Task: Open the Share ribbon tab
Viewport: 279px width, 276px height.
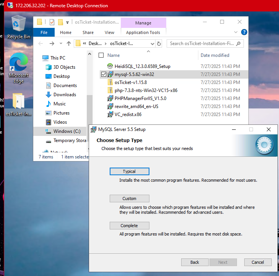Action: coord(88,32)
